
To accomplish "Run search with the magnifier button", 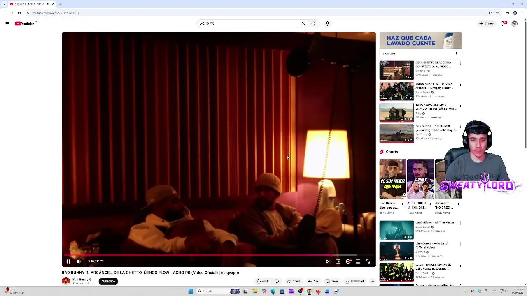I will point(313,23).
